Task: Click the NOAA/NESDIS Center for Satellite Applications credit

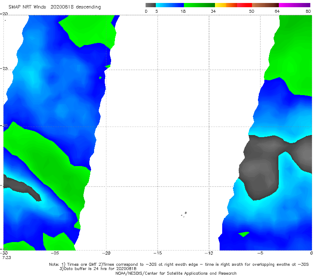Action: [176, 273]
